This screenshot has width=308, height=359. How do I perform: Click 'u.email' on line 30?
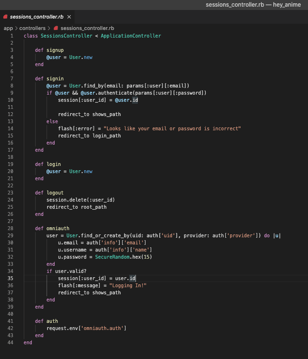click(x=68, y=243)
